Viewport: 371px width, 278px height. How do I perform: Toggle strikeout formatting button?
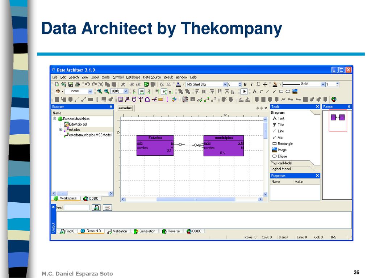click(x=265, y=84)
